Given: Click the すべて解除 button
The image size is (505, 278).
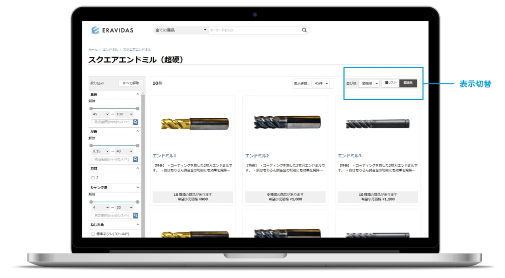Looking at the screenshot, I should pos(130,83).
